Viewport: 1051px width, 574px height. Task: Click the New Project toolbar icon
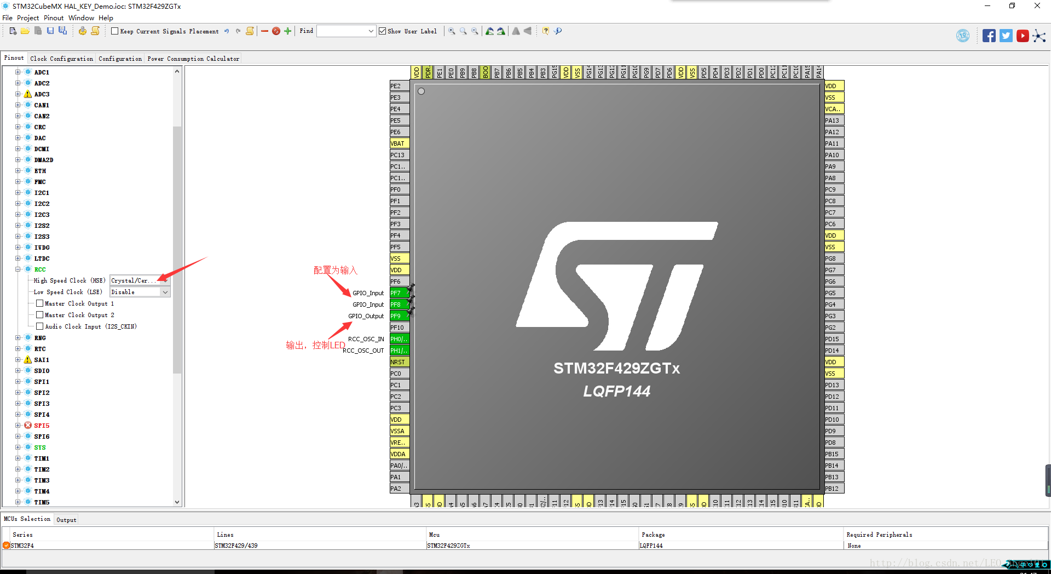(x=13, y=31)
